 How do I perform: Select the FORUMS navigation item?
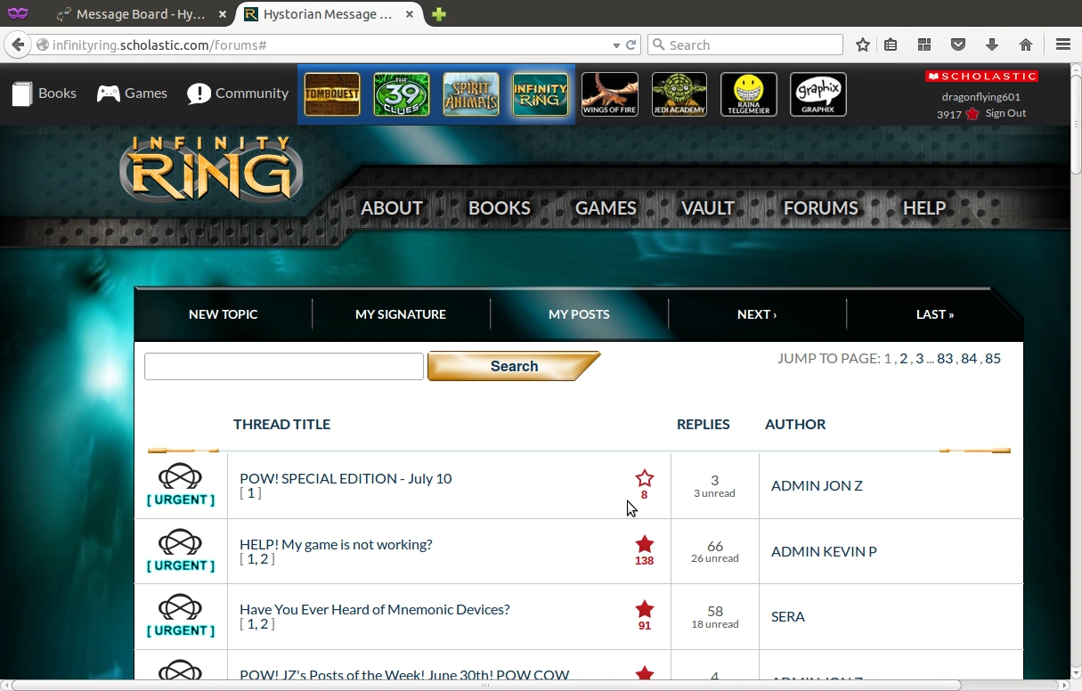[820, 207]
